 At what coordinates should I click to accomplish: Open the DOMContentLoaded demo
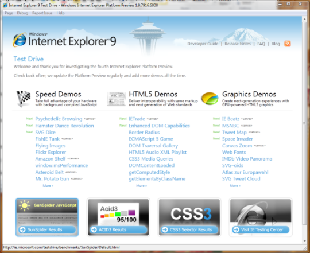pyautogui.click(x=152, y=165)
